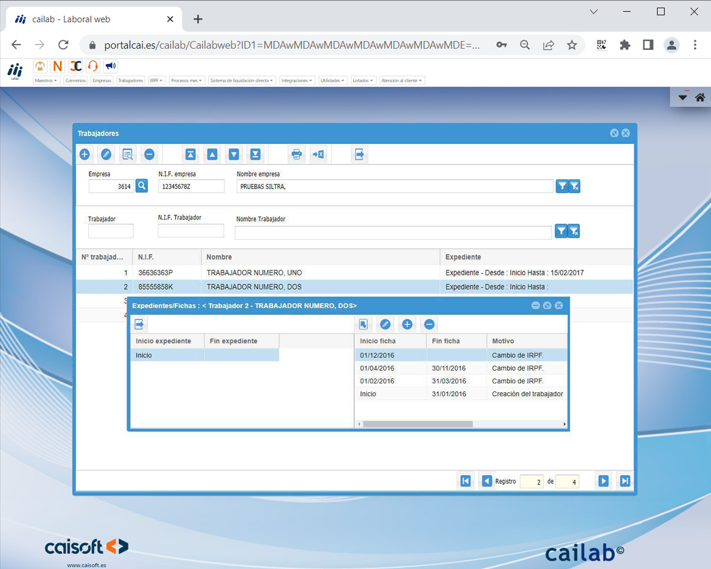Click the Registro number input field
The image size is (711, 569).
[x=532, y=481]
